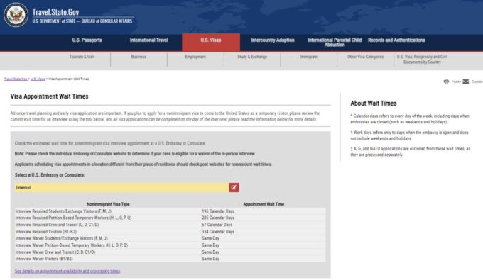Click Interview Waiver Petition-Based Temporary Workers row

pyautogui.click(x=170, y=245)
